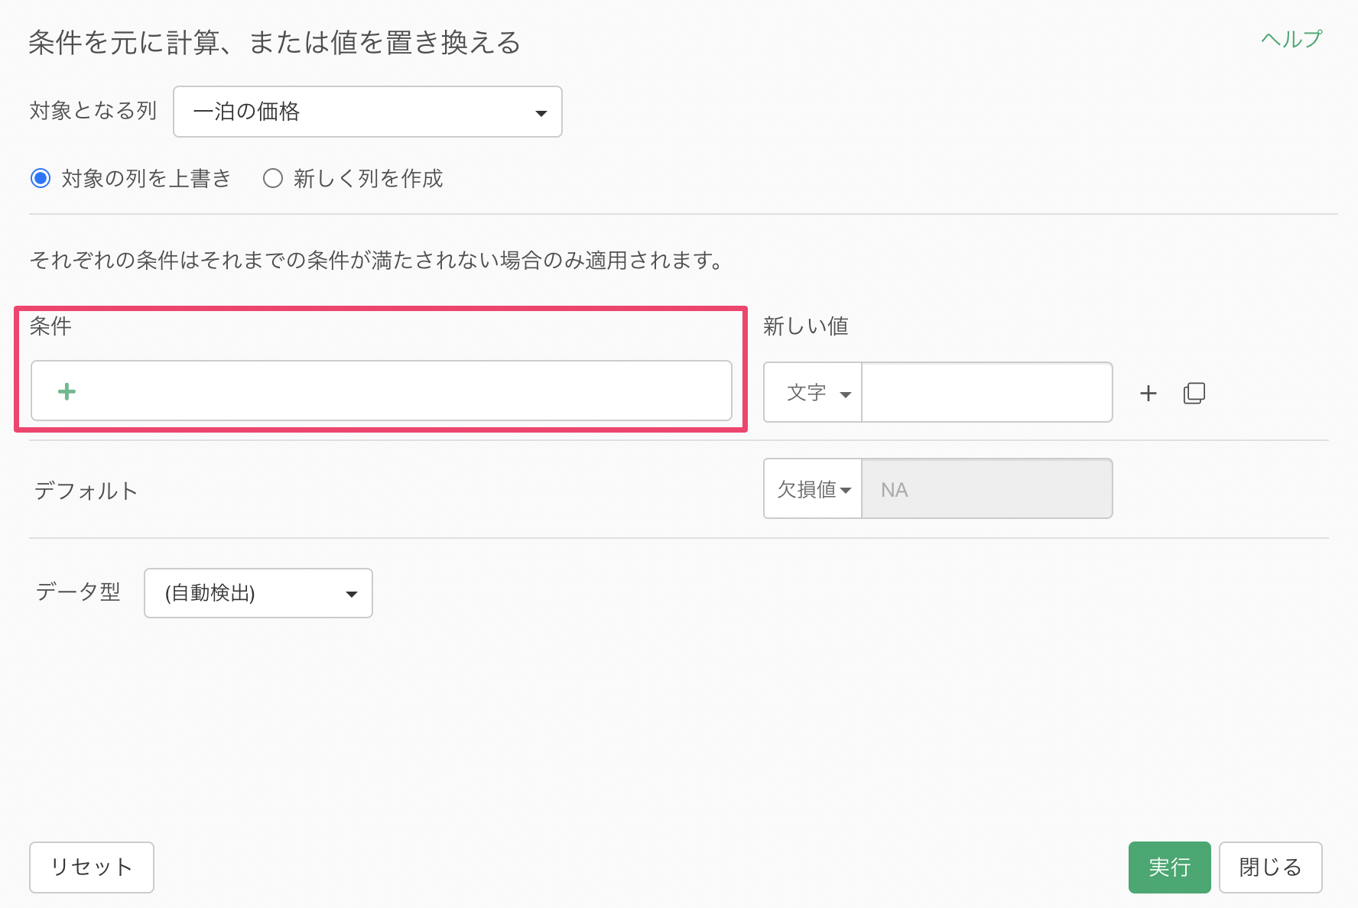Open the データ型 dropdown showing (自動検出)
Image resolution: width=1358 pixels, height=908 pixels.
point(258,593)
